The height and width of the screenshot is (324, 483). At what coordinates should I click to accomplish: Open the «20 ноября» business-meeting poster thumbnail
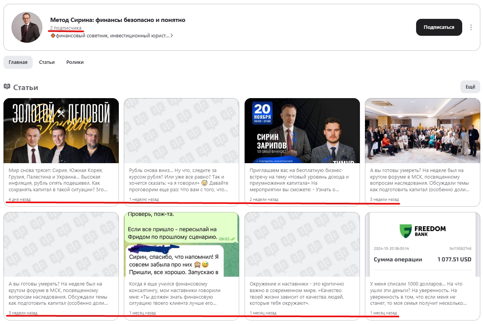pyautogui.click(x=303, y=130)
